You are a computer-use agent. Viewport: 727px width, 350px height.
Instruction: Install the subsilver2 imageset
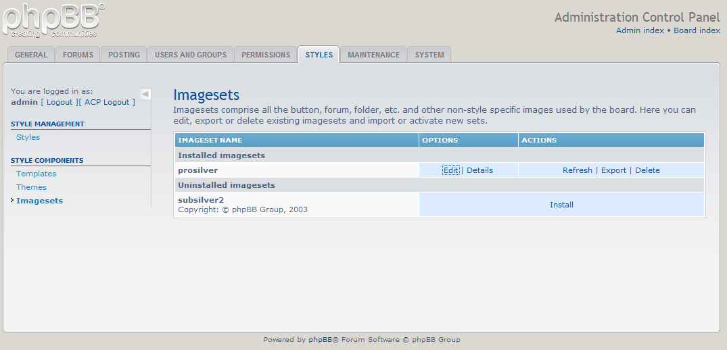[561, 205]
